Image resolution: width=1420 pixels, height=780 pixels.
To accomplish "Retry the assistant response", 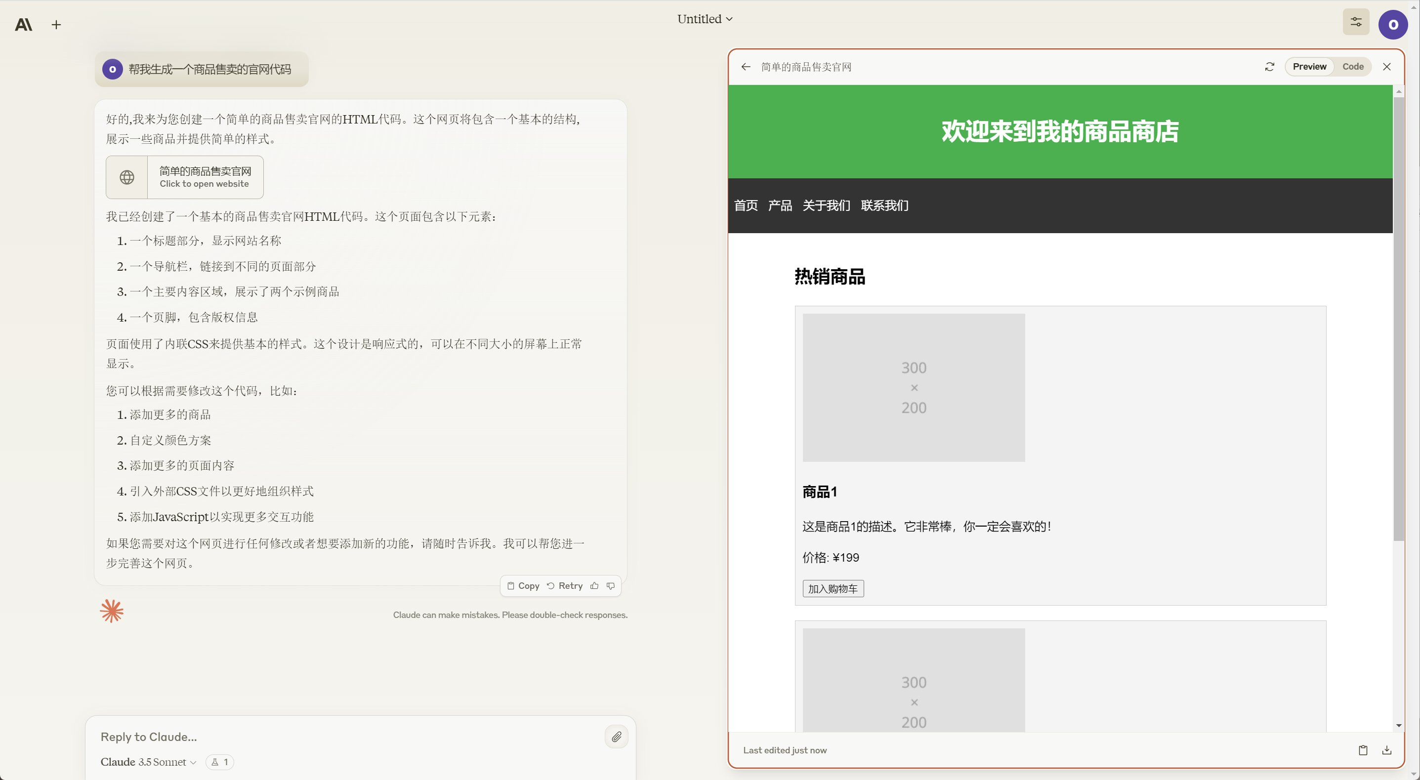I will (564, 585).
